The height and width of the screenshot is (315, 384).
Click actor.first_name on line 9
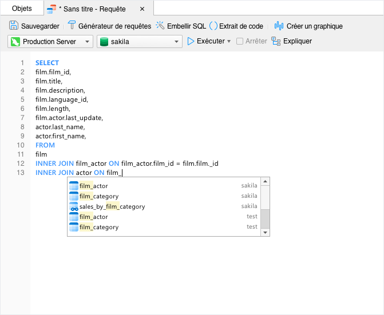(x=61, y=136)
